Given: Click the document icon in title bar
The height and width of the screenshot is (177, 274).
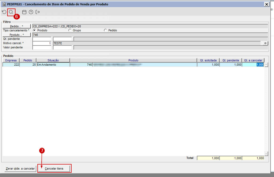Looking at the screenshot, I should pyautogui.click(x=4, y=4).
